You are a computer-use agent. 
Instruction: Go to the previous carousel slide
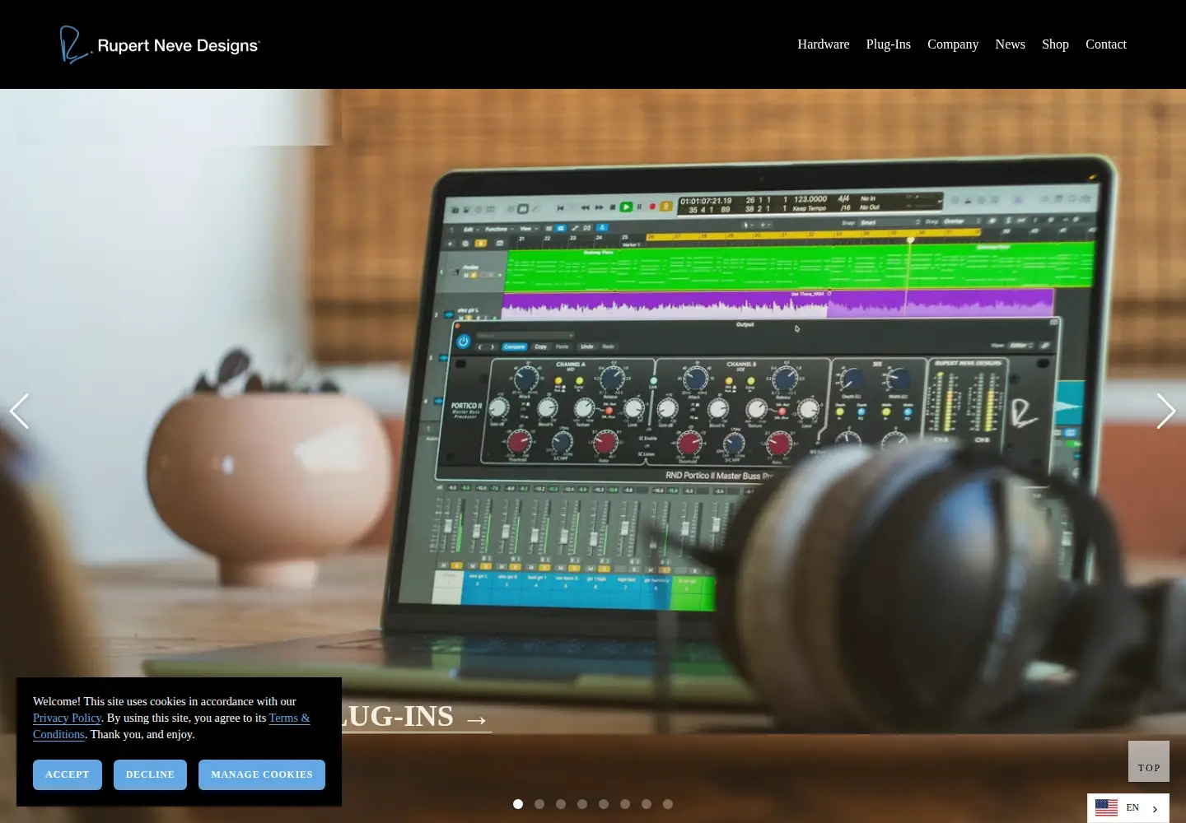pos(20,411)
